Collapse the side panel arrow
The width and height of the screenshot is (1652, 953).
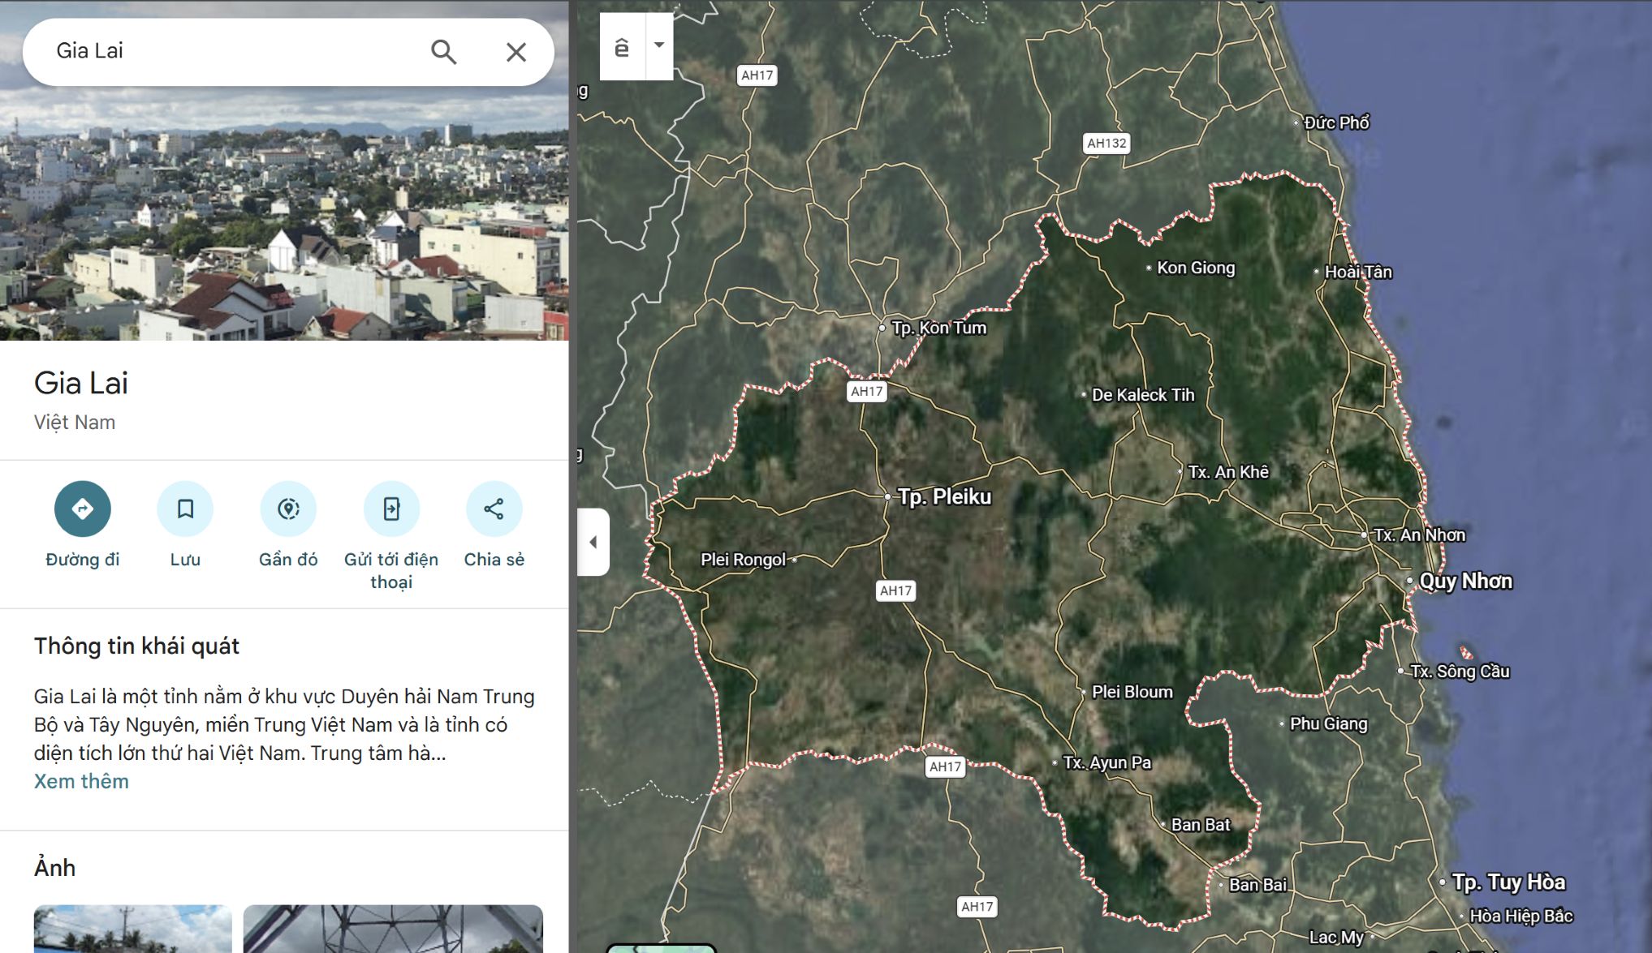click(x=593, y=542)
